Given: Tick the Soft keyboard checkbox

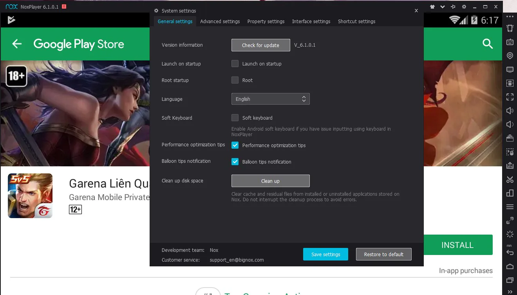Looking at the screenshot, I should [x=235, y=118].
